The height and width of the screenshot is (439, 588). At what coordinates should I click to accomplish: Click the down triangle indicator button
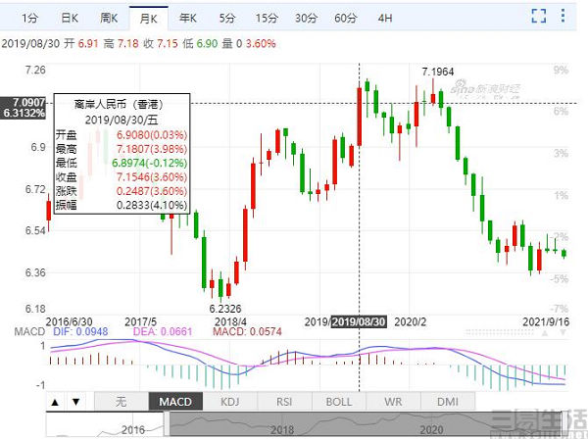pyautogui.click(x=76, y=403)
